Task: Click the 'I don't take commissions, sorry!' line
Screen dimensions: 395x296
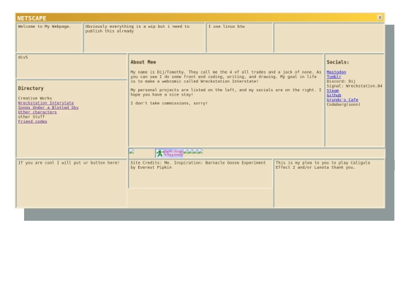Action: pyautogui.click(x=169, y=103)
